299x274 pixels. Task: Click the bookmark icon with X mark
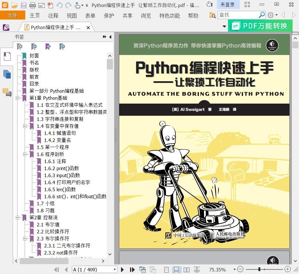click(20, 46)
